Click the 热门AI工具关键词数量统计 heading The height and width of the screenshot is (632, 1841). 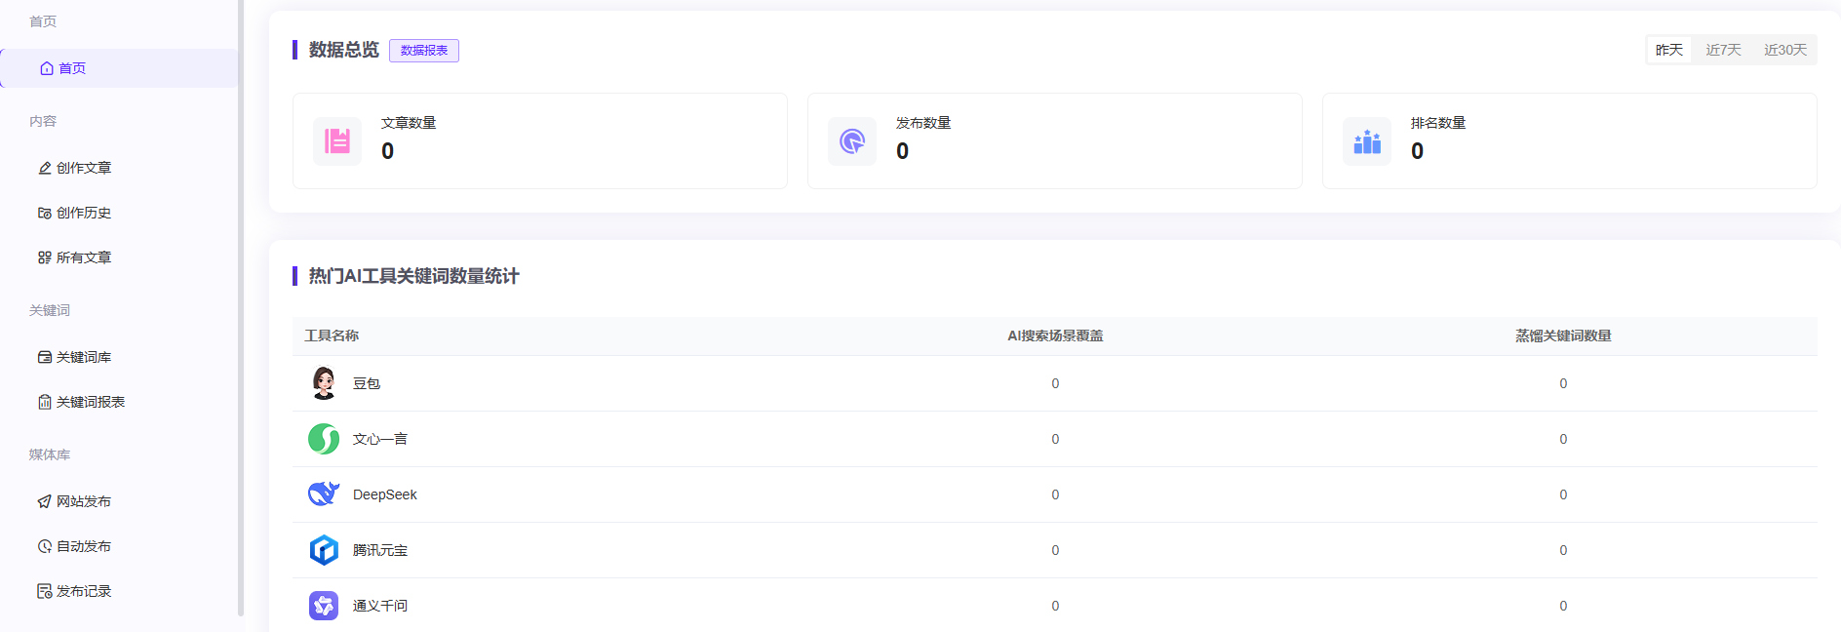[x=414, y=276]
